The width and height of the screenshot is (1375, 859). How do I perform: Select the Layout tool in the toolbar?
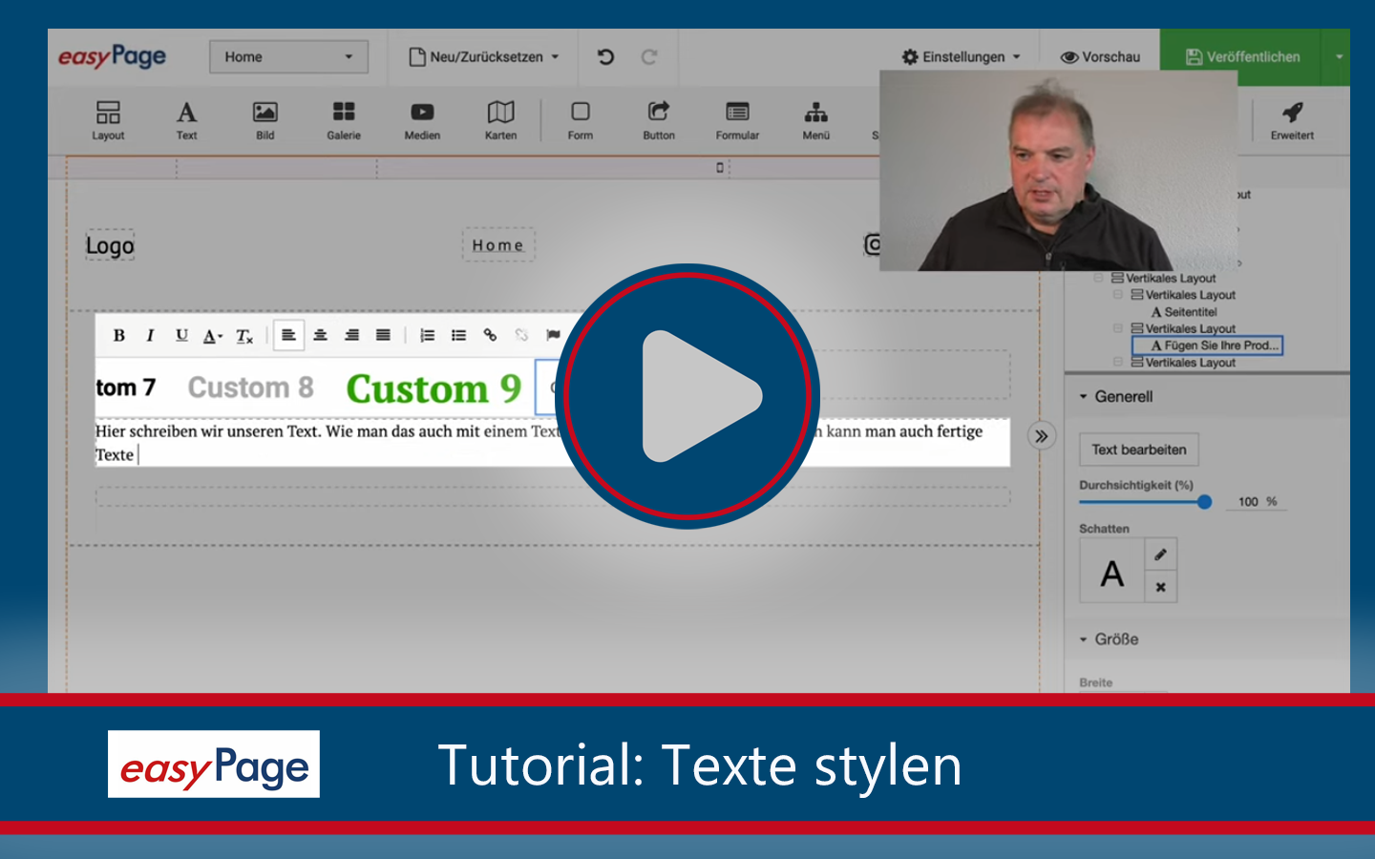(107, 119)
